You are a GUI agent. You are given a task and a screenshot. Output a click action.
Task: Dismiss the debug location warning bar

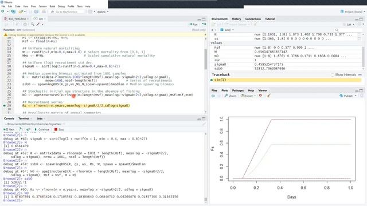(205, 34)
